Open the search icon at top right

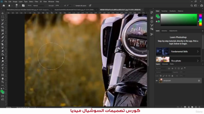coord(192,6)
